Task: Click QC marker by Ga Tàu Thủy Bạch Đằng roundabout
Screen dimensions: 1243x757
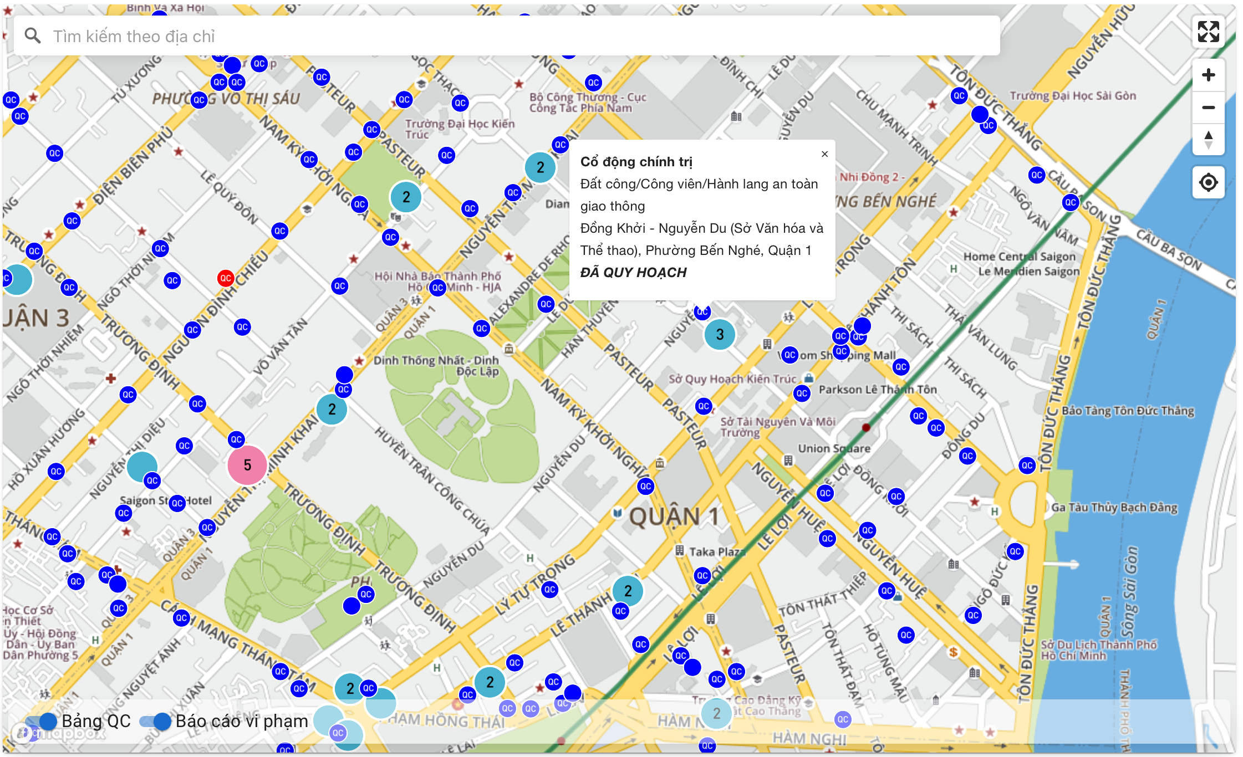Action: click(1027, 465)
